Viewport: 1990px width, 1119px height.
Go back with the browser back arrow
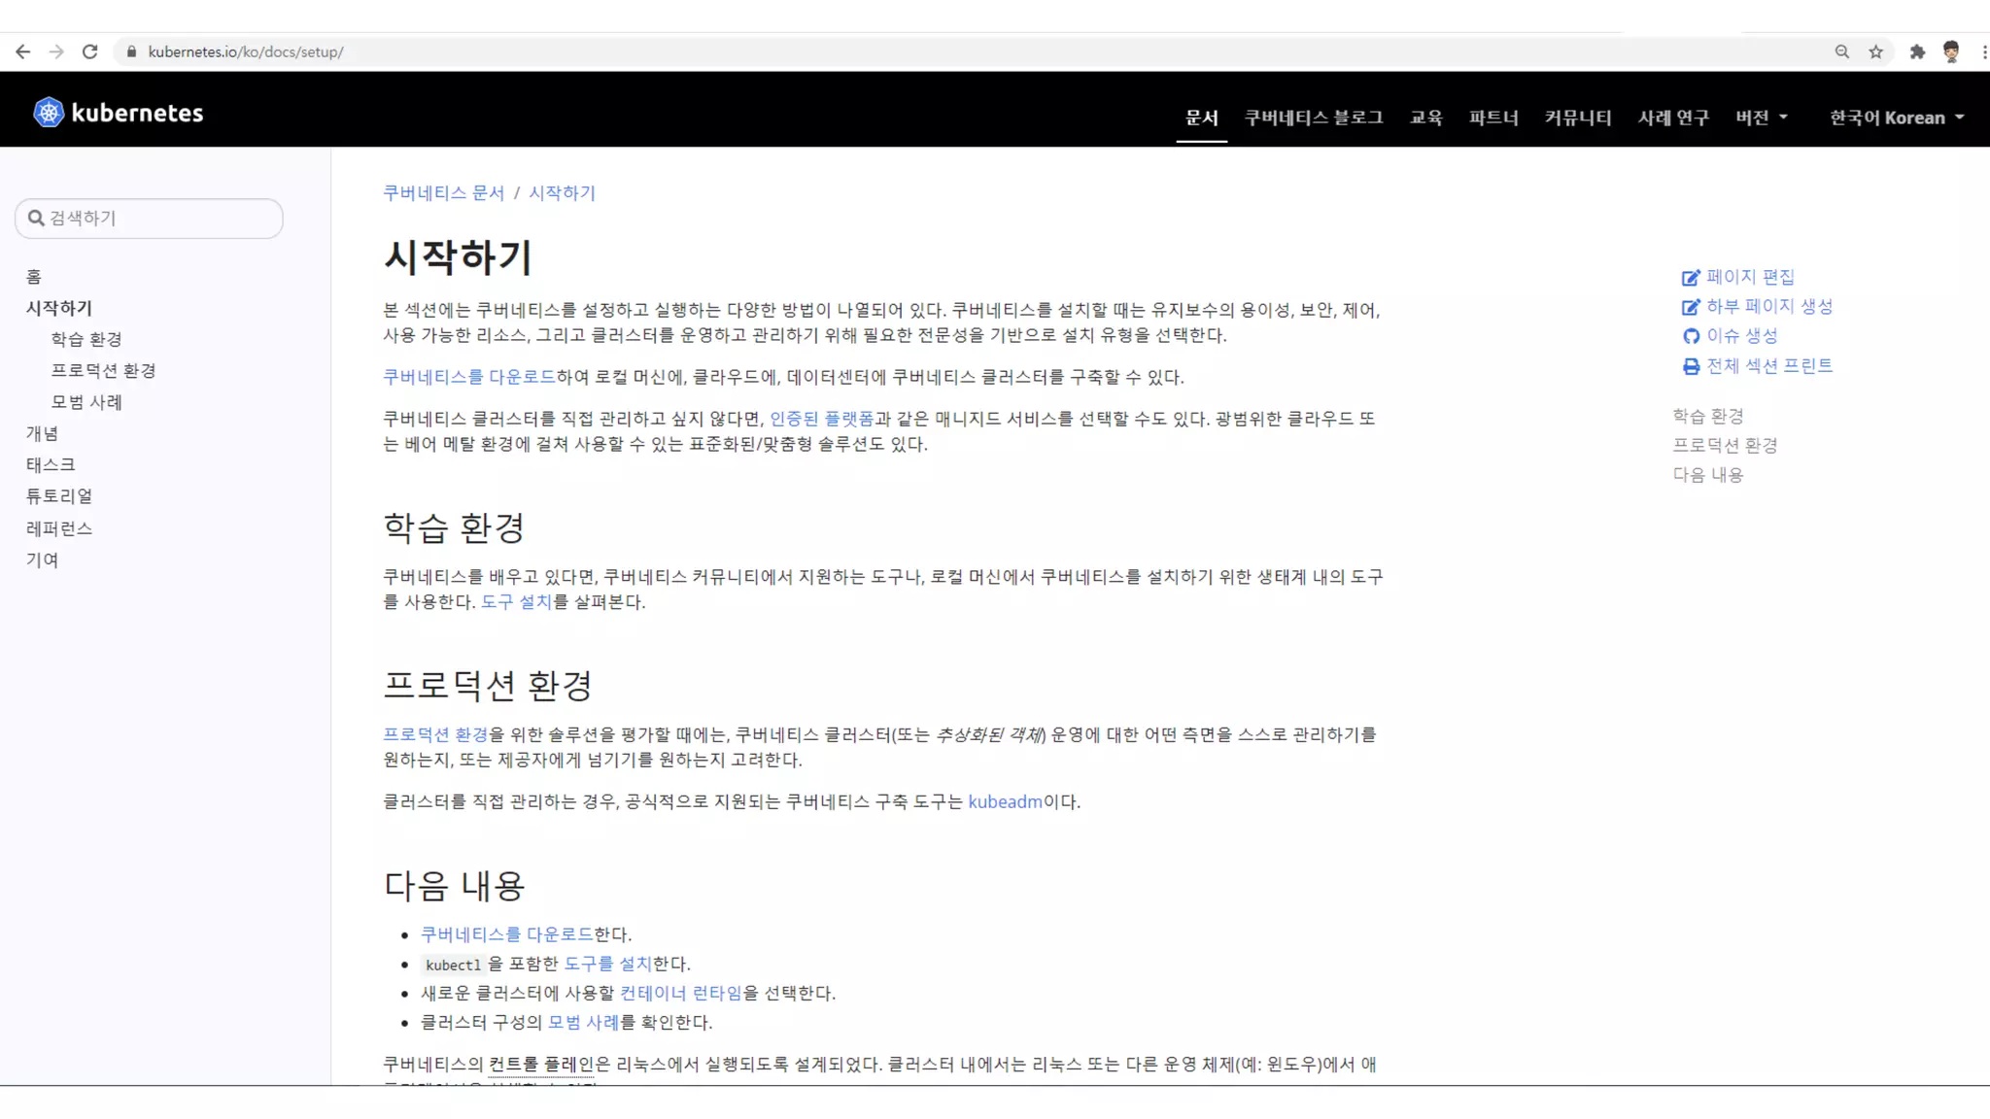point(23,51)
